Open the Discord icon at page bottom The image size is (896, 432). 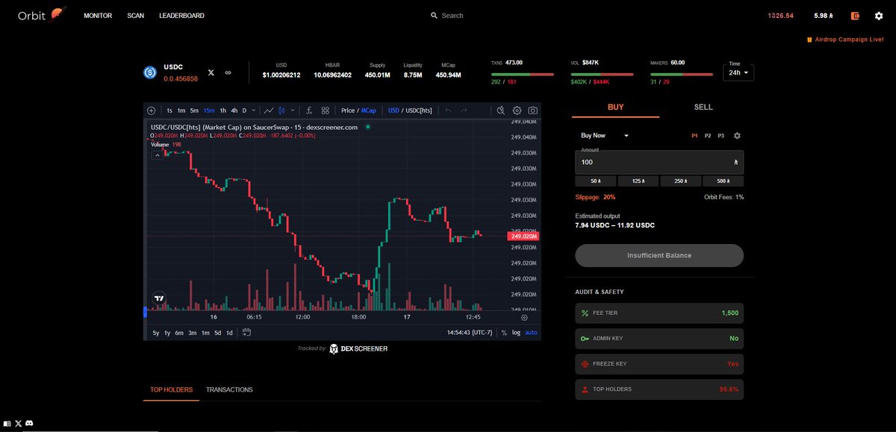click(29, 424)
